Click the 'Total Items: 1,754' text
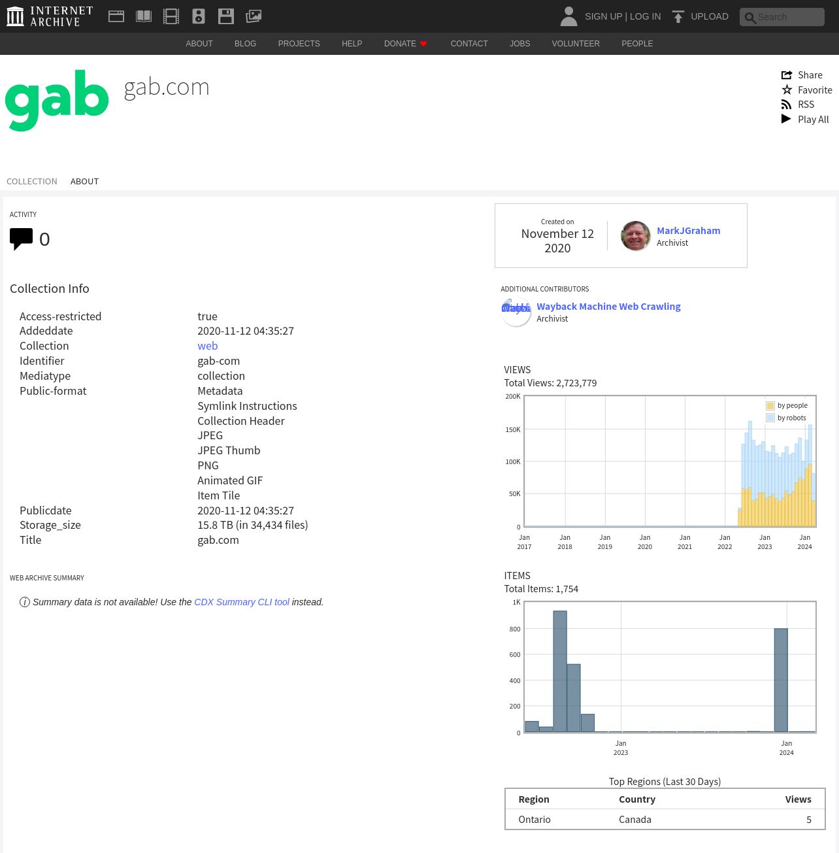This screenshot has width=839, height=853. 541,589
